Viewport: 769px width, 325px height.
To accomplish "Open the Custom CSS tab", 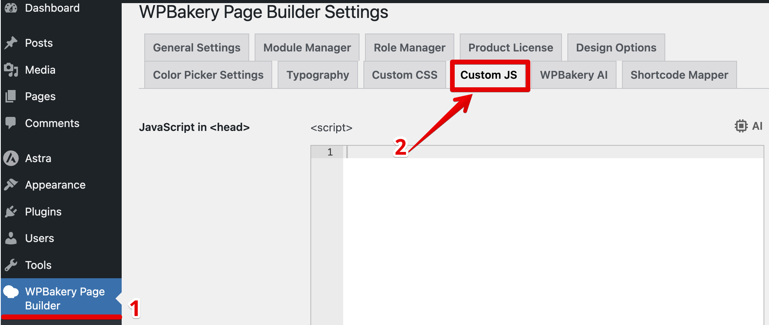I will point(404,75).
